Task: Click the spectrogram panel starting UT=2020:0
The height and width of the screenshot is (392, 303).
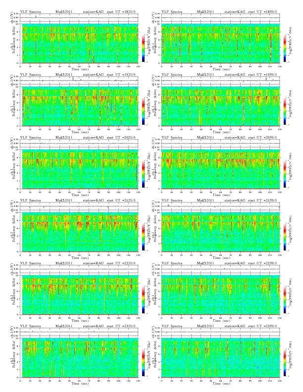Action: tap(79, 169)
